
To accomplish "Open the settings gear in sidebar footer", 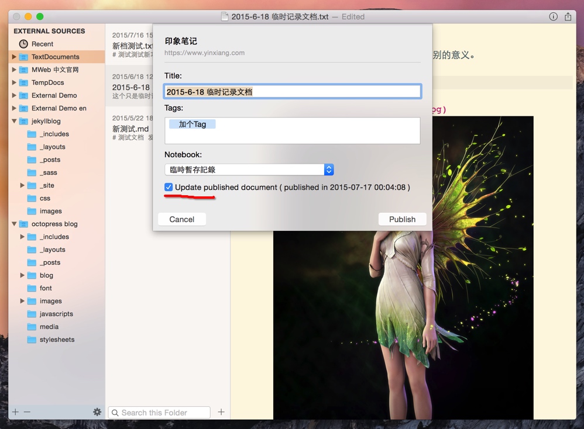I will (x=97, y=412).
